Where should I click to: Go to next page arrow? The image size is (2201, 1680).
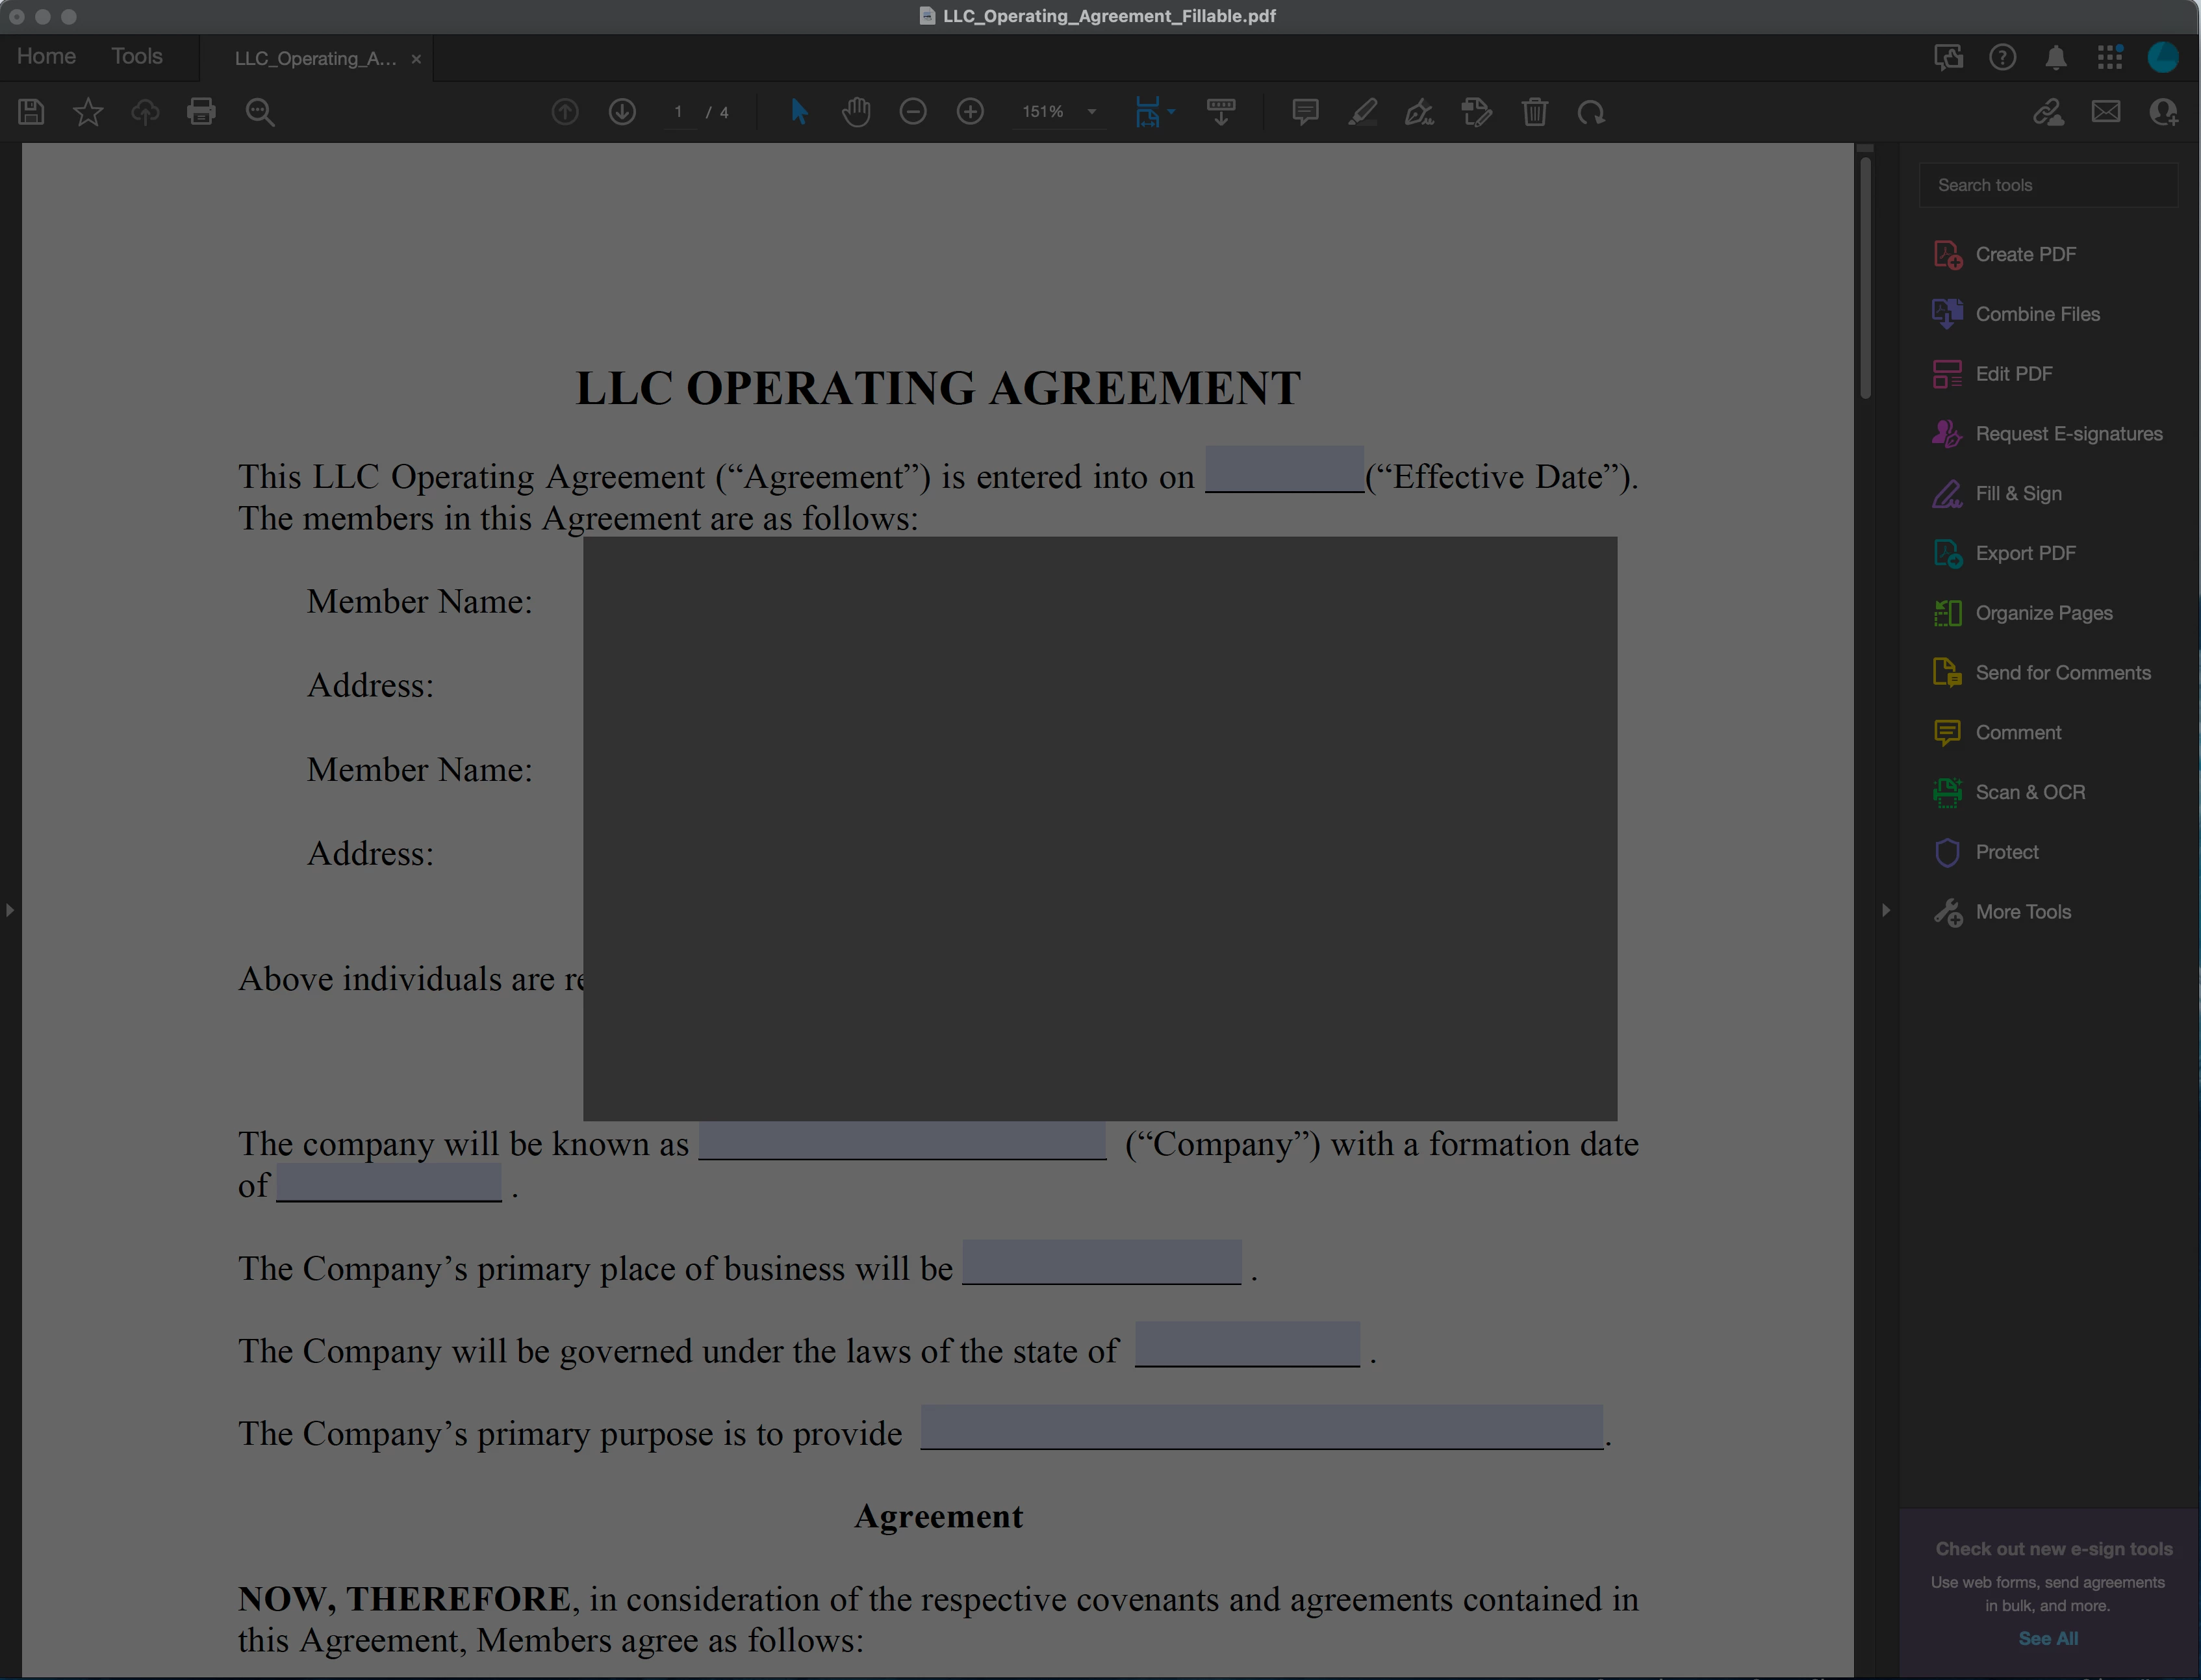tap(622, 112)
